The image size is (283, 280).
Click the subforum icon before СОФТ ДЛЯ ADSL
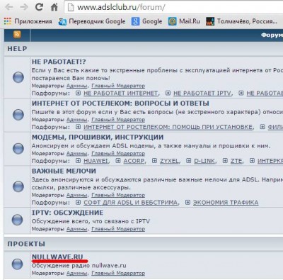point(78,202)
